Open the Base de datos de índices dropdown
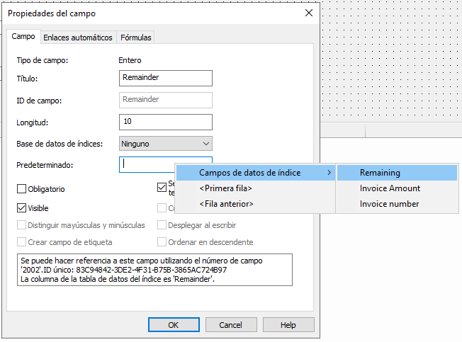Screen dimensions: 462x342 tap(166, 144)
